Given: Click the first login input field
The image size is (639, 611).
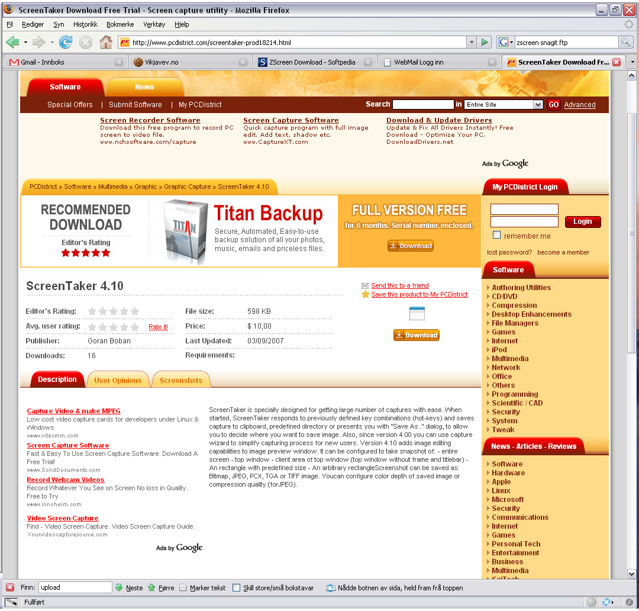Looking at the screenshot, I should pos(524,209).
